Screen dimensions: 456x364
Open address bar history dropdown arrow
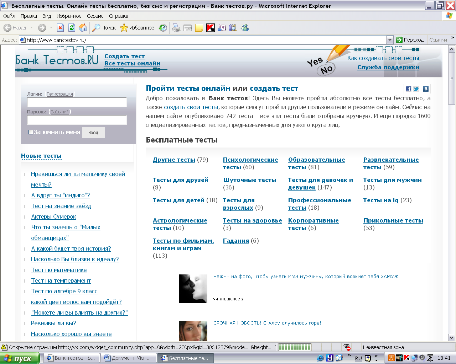[x=390, y=40]
